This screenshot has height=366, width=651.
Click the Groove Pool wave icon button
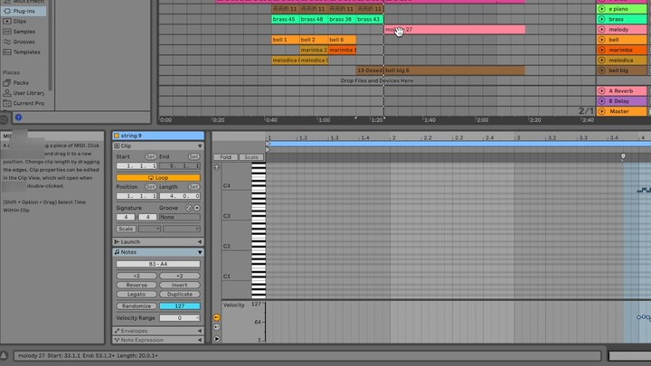[5, 120]
